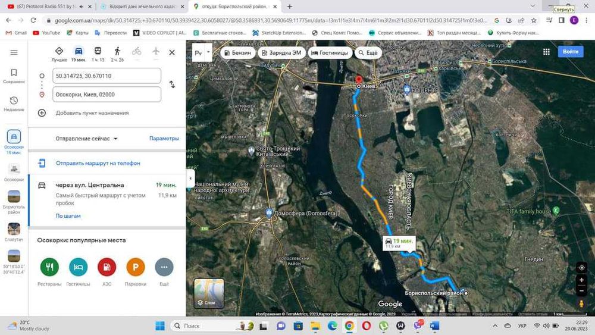The height and width of the screenshot is (335, 595).
Task: Filter map by Бензин chip
Action: point(237,53)
